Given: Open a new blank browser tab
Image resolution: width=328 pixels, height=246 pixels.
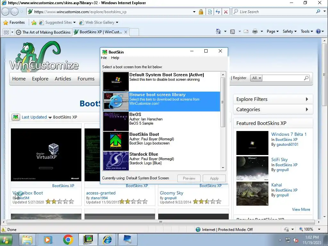Looking at the screenshot, I should (134, 32).
